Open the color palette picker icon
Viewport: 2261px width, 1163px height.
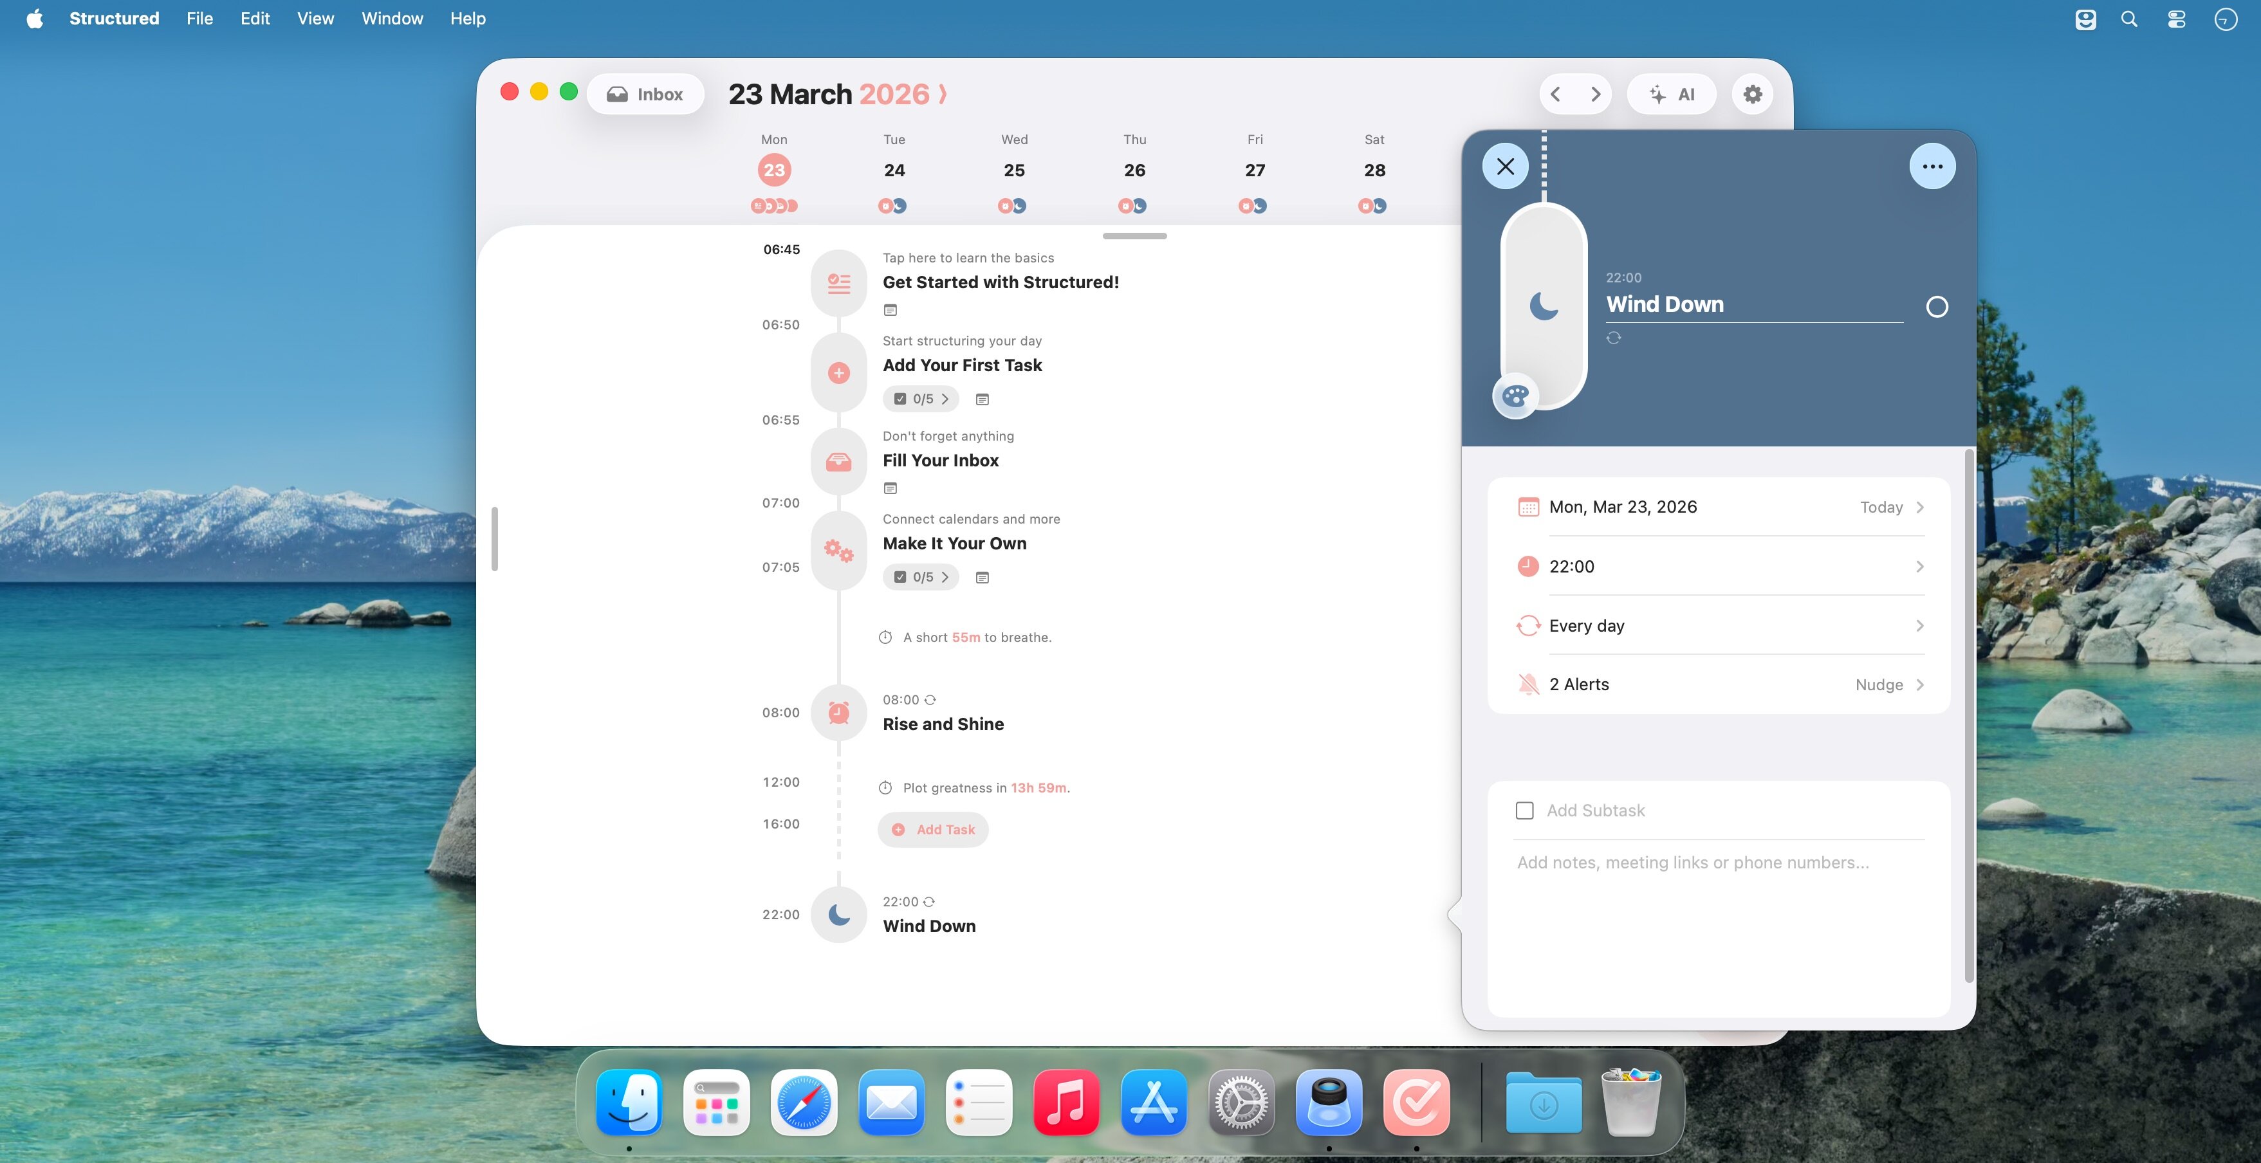[1515, 397]
